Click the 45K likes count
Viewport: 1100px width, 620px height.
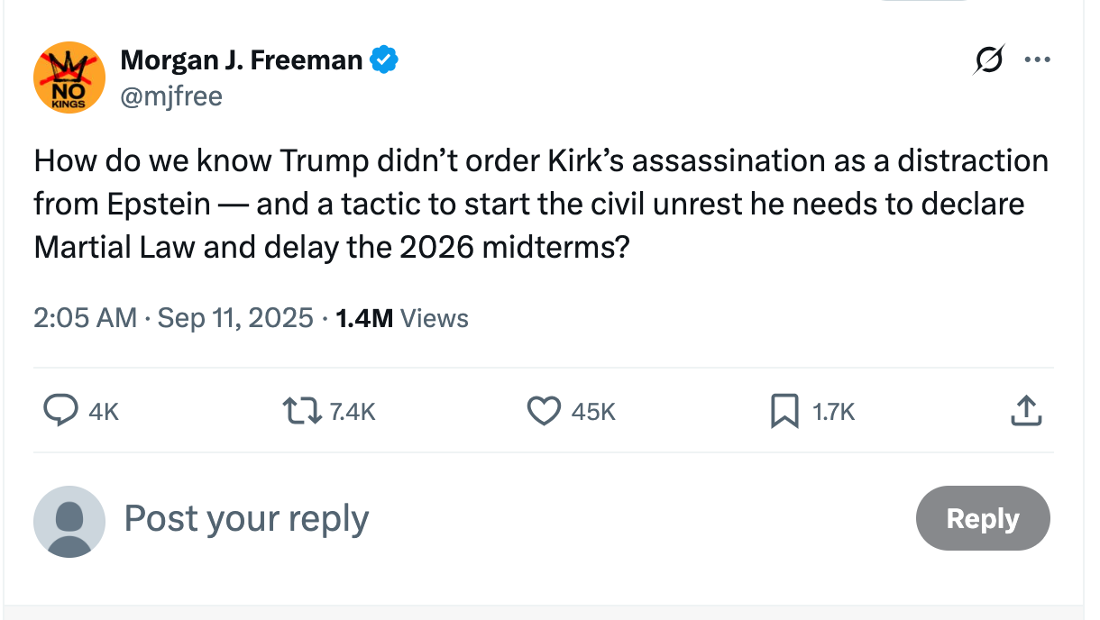(x=593, y=412)
